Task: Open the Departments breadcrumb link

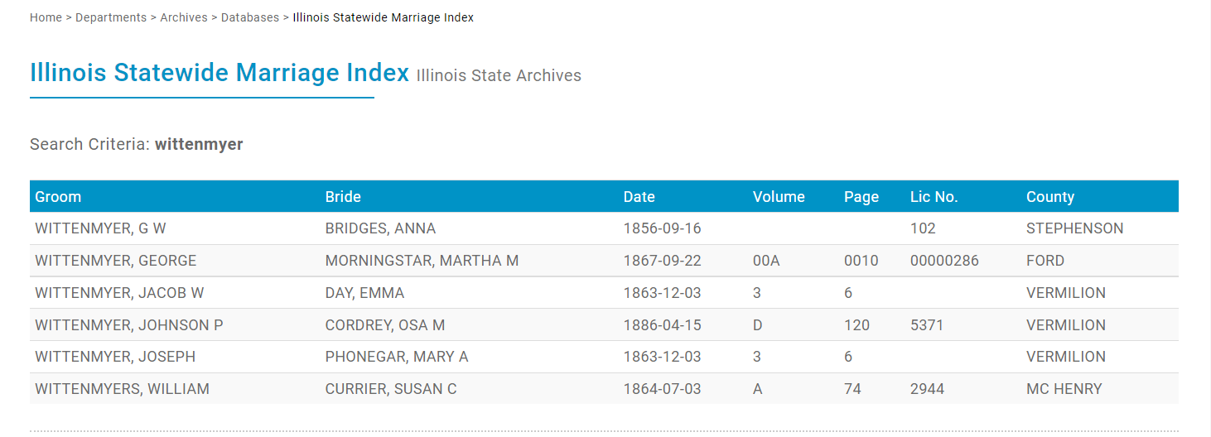Action: pyautogui.click(x=111, y=17)
